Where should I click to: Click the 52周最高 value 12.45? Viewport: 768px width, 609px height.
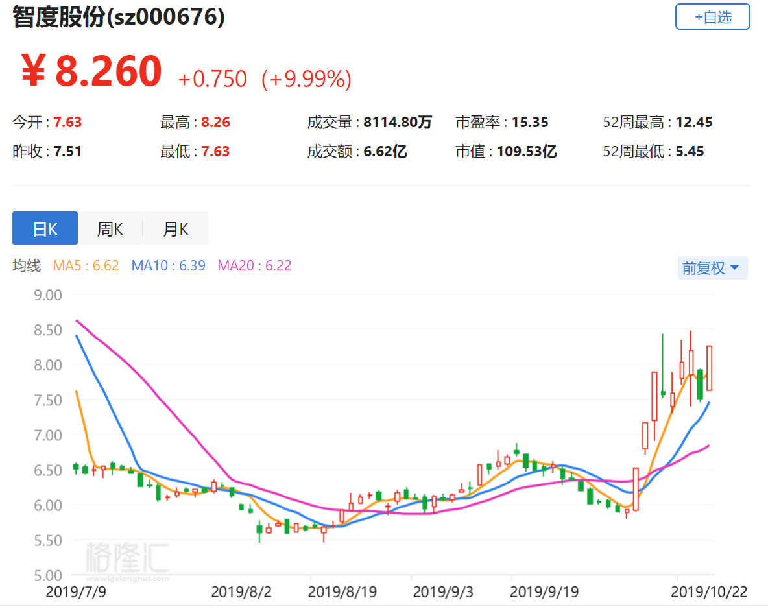[694, 122]
